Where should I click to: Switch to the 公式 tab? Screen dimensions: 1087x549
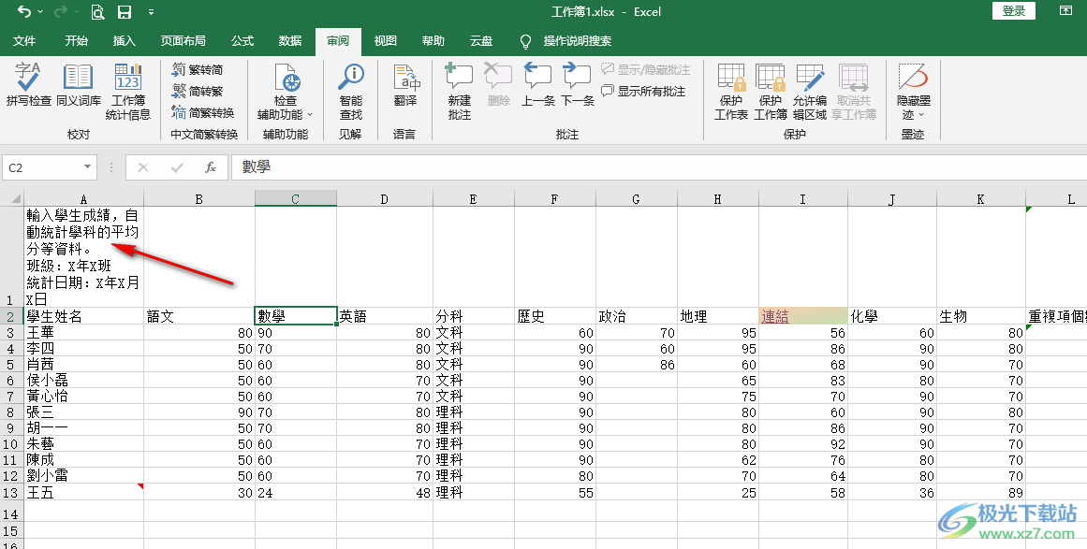[242, 41]
